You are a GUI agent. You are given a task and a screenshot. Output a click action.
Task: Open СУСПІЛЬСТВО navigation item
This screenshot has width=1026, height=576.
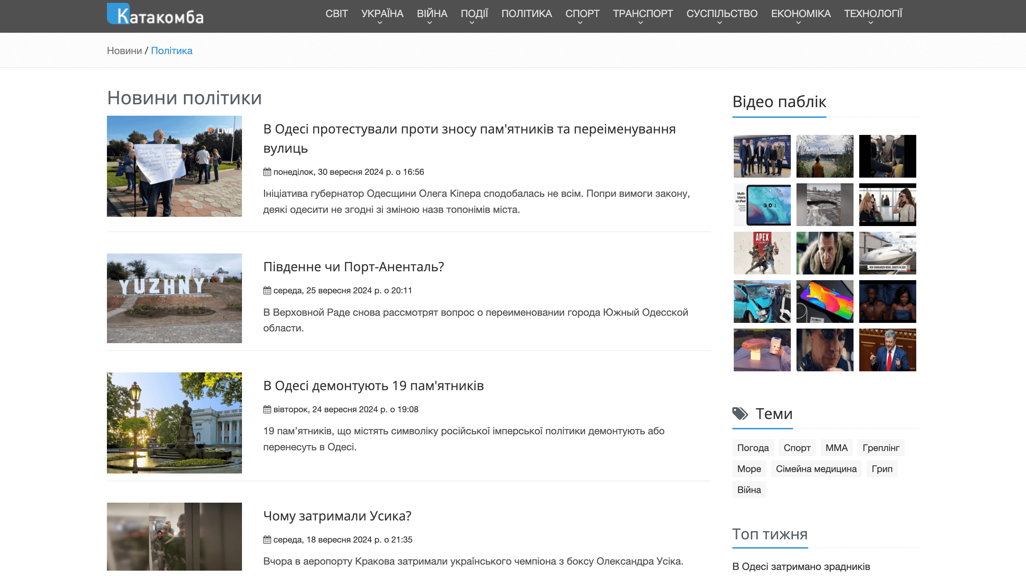pyautogui.click(x=722, y=14)
